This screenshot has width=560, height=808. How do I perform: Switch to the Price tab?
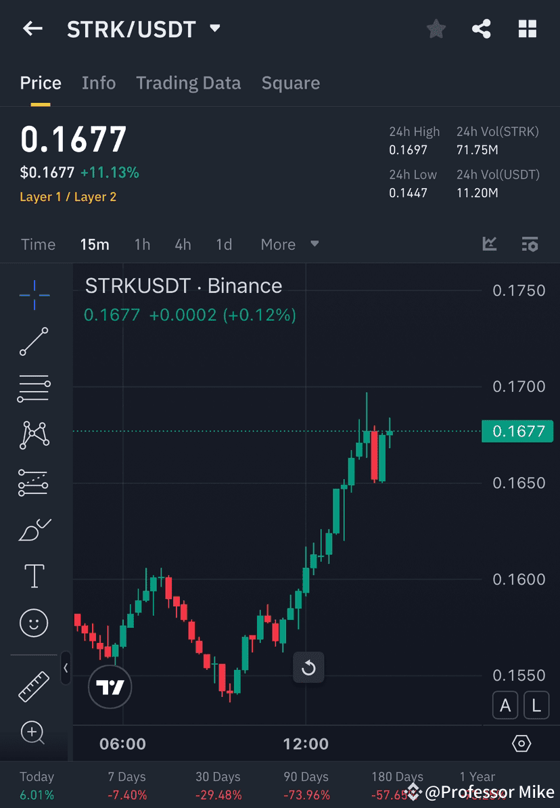(41, 83)
